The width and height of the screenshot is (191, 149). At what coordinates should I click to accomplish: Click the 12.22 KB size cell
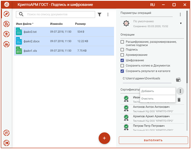point(83,41)
